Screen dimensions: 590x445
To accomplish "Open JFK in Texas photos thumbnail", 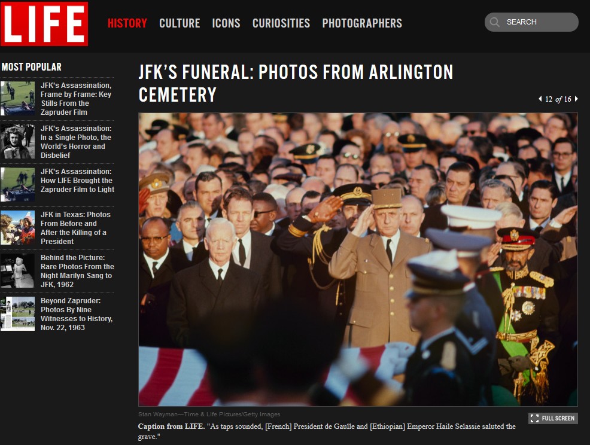I will [x=18, y=228].
